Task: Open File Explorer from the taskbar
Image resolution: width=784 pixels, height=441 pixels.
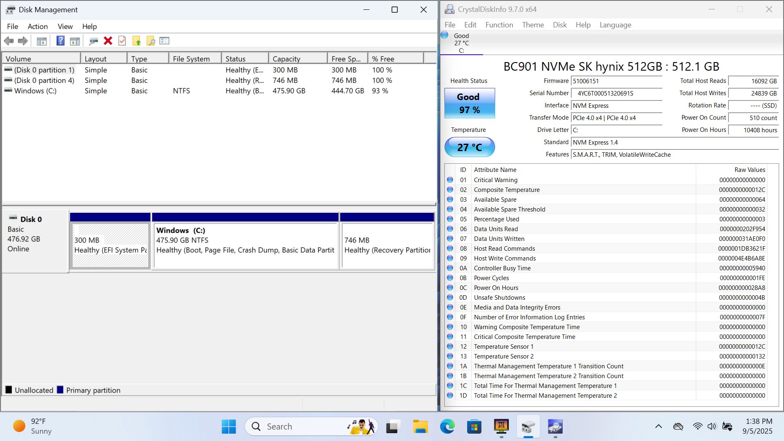Action: click(x=420, y=427)
